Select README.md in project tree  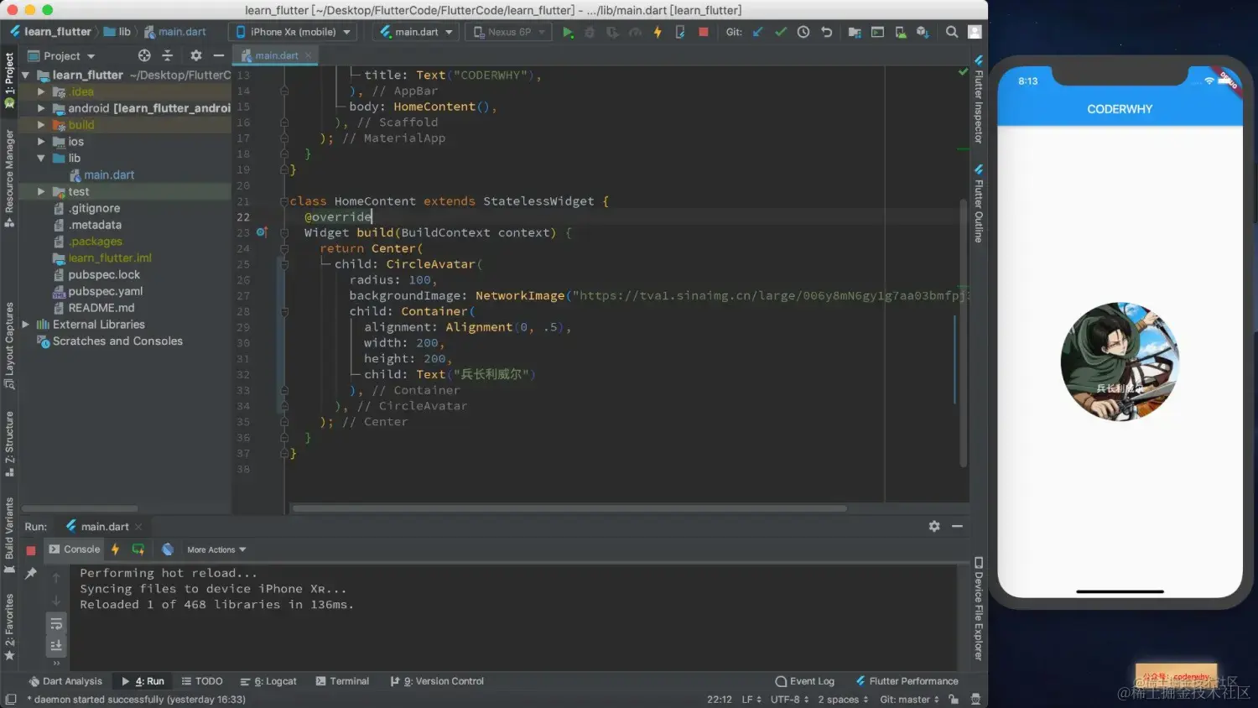click(101, 308)
